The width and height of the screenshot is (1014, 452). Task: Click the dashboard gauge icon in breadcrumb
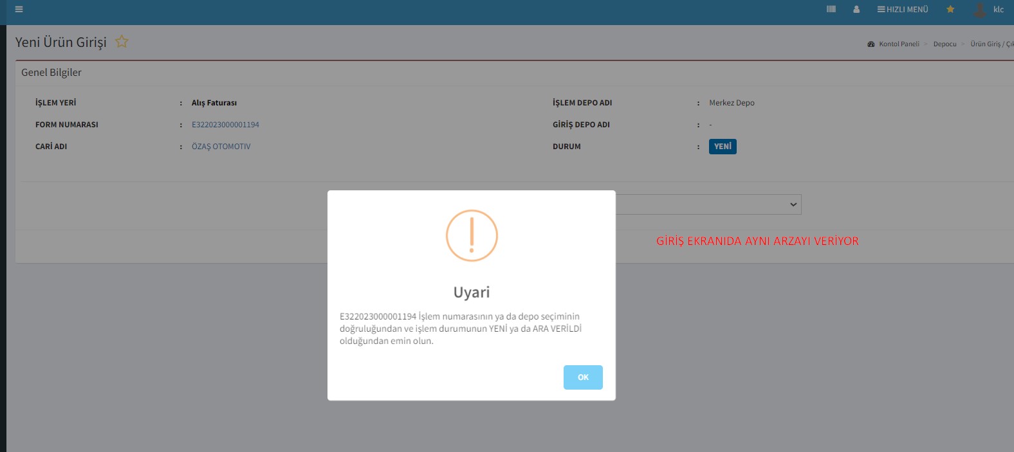871,44
